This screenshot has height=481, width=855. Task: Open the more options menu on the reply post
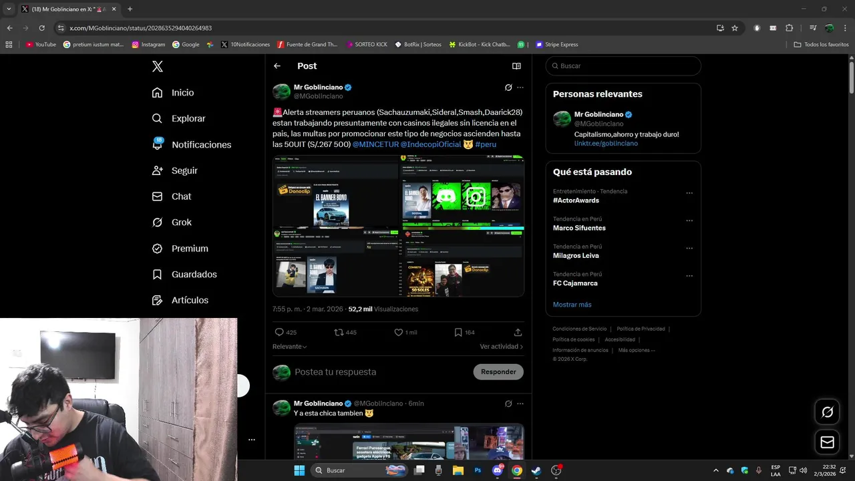tap(520, 404)
